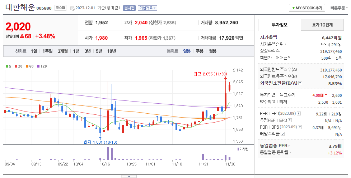Select the 3개월 line chart period

[x=63, y=51]
